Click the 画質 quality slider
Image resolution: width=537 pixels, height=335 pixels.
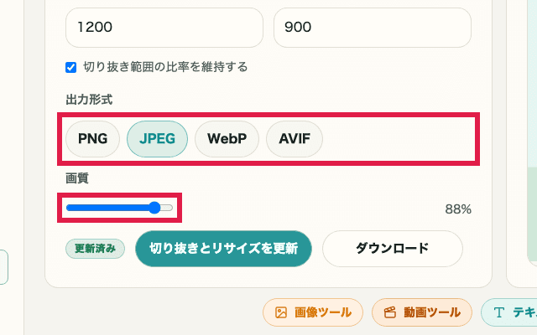tap(119, 208)
